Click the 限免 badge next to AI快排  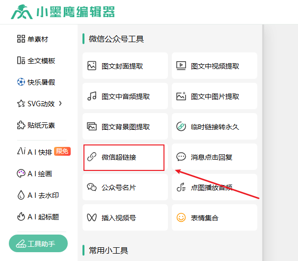pos(62,151)
